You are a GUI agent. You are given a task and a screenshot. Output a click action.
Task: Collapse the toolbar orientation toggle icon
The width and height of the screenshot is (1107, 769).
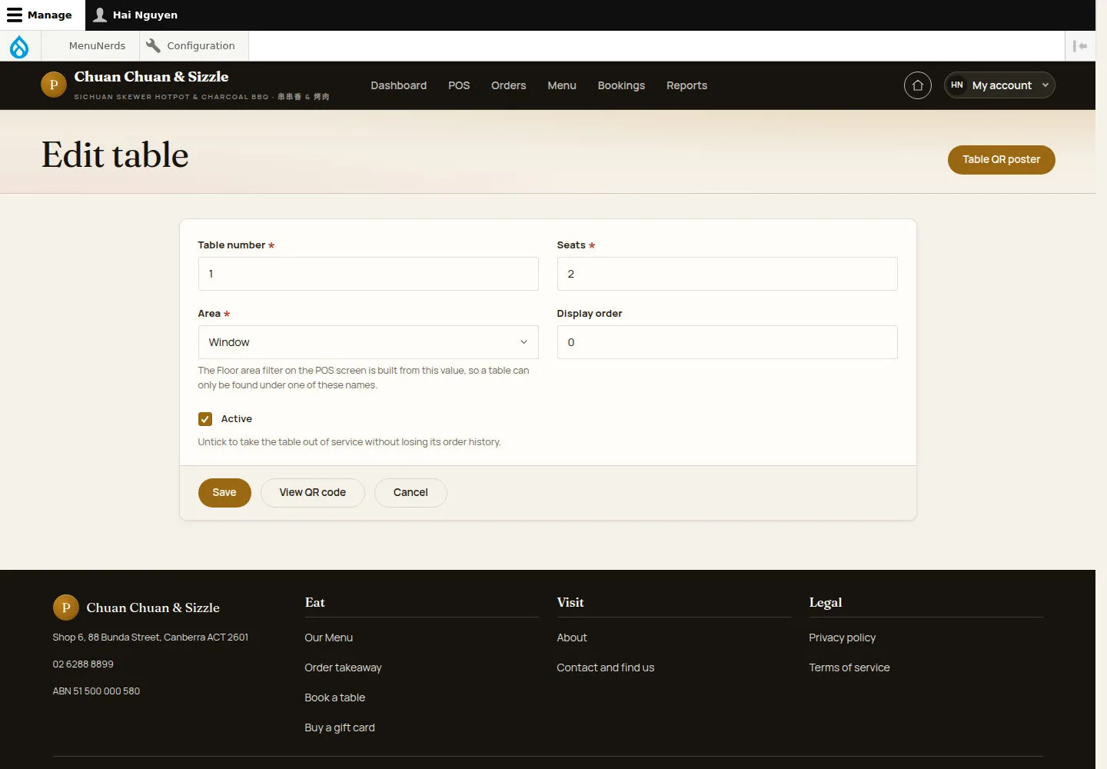tap(1080, 46)
